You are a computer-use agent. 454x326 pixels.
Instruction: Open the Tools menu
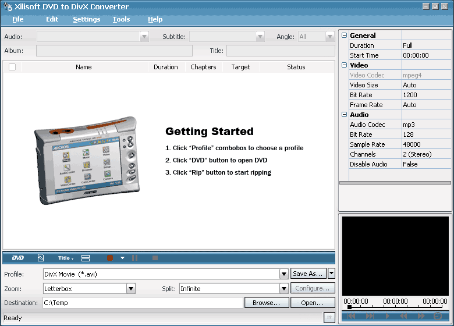pos(121,19)
